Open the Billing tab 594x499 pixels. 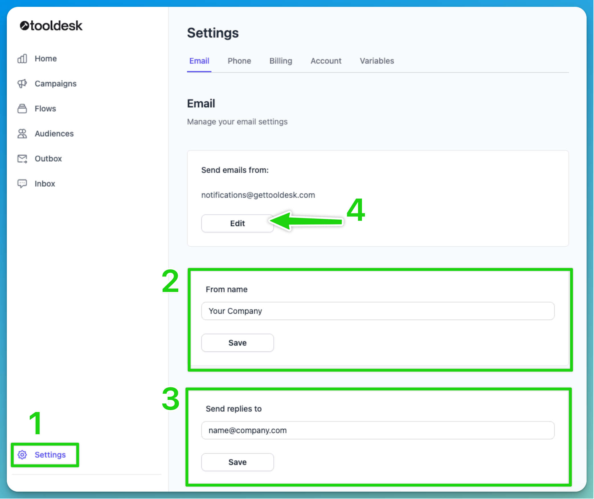[280, 61]
